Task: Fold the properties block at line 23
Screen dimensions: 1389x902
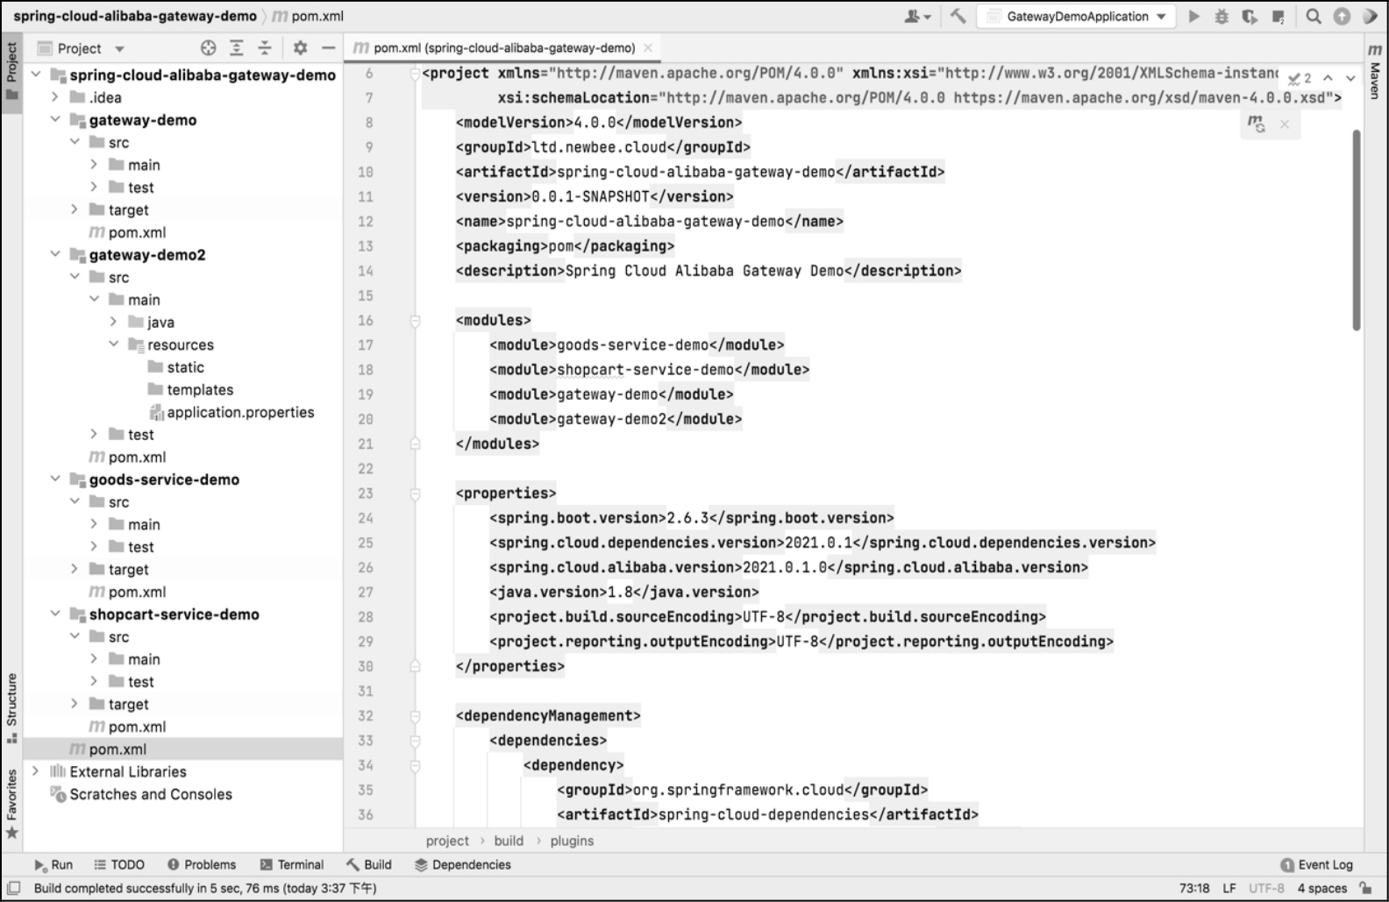Action: tap(416, 494)
